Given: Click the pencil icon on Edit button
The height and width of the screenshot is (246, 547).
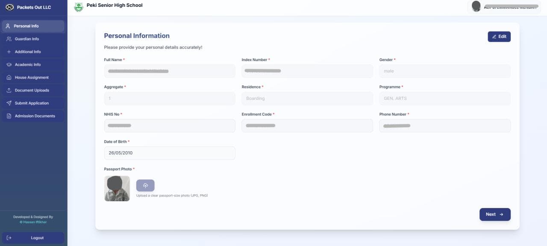Looking at the screenshot, I should click(x=494, y=37).
